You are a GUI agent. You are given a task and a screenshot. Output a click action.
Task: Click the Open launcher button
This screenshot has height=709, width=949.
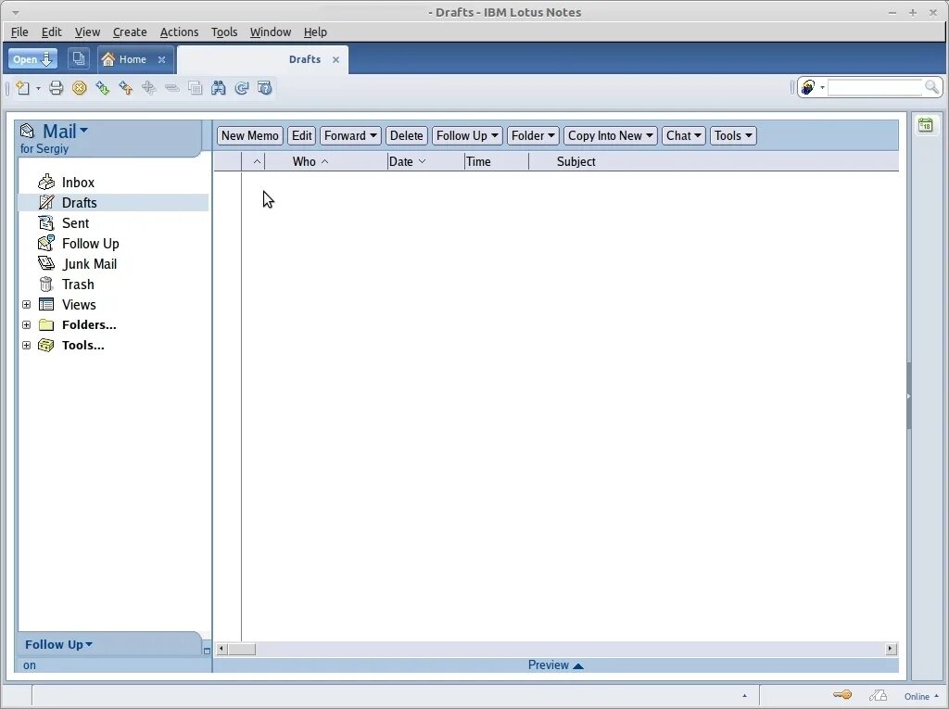tap(32, 58)
